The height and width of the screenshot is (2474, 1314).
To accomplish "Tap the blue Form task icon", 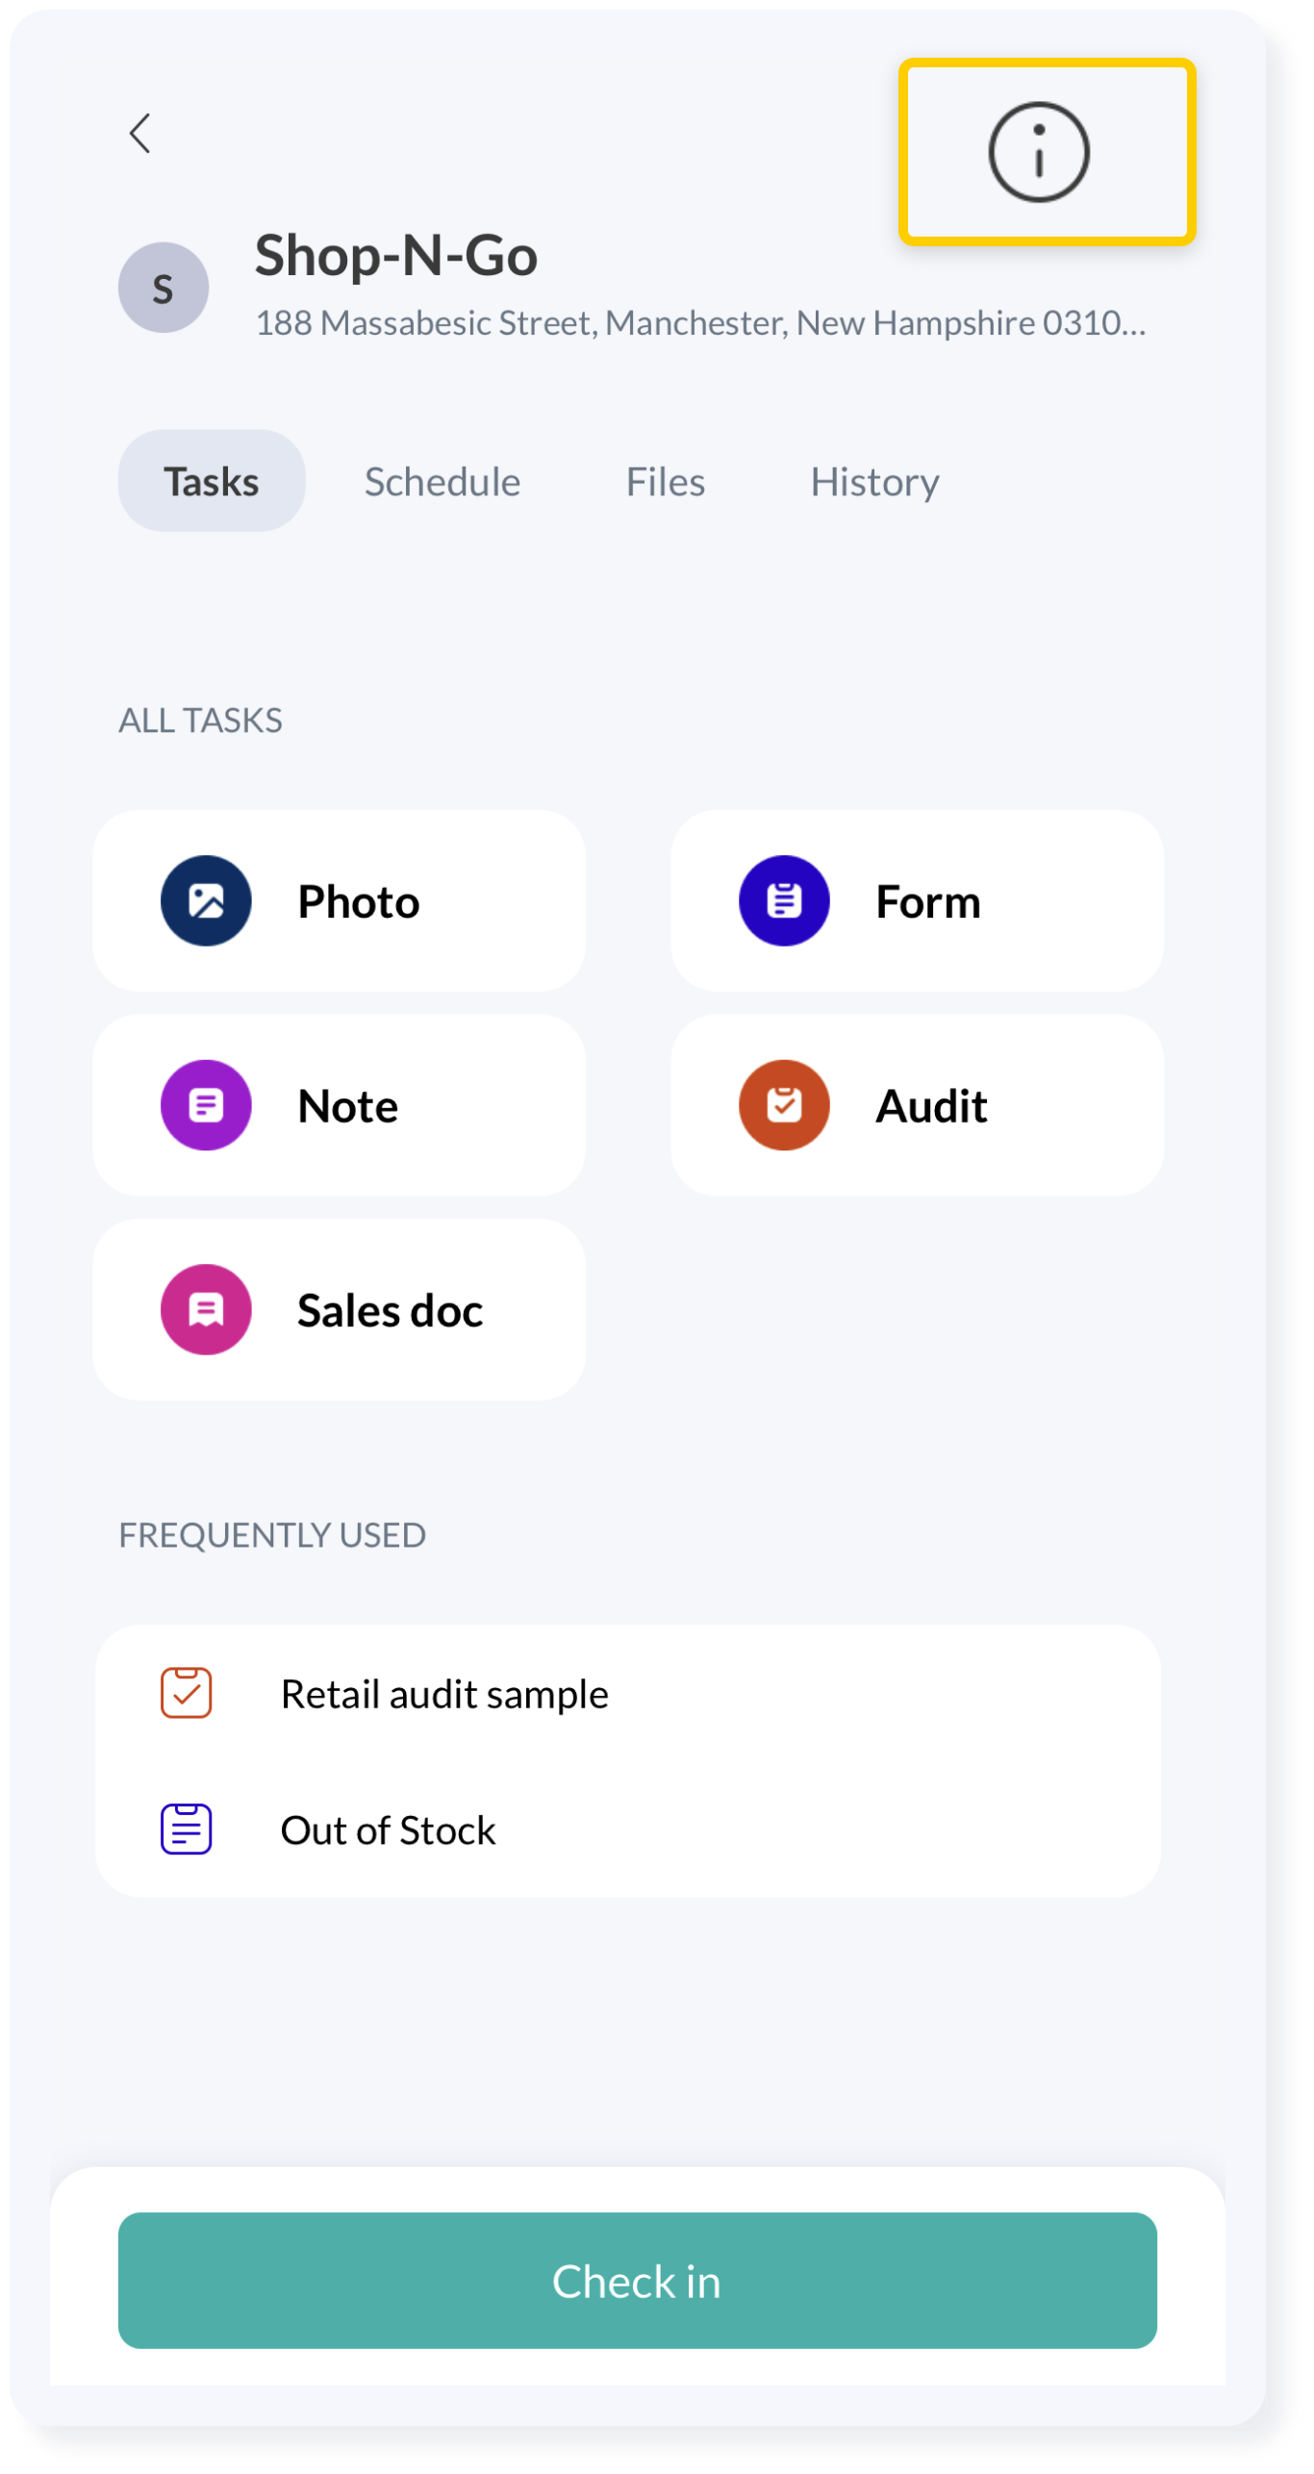I will click(x=784, y=901).
